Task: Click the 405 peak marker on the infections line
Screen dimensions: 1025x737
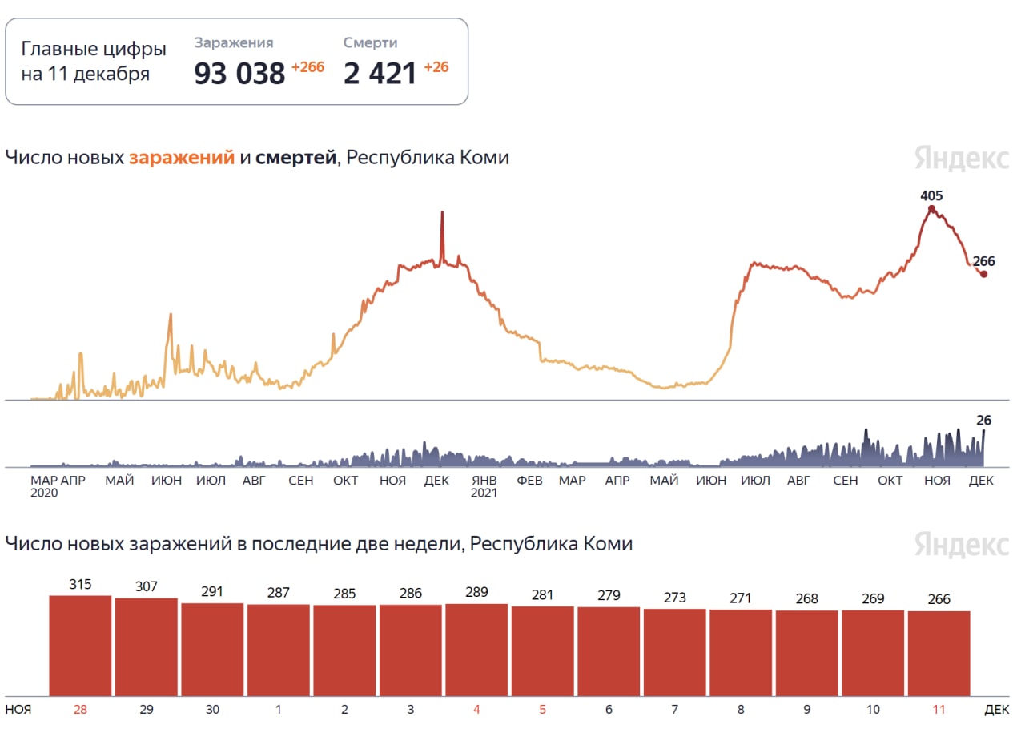Action: [x=931, y=208]
